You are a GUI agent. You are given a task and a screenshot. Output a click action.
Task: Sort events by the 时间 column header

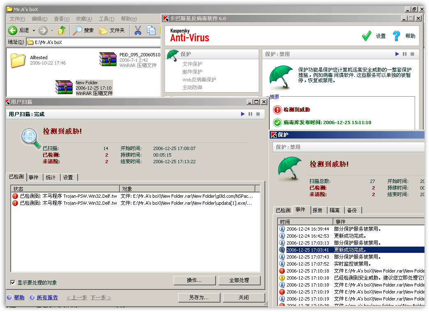coord(305,222)
